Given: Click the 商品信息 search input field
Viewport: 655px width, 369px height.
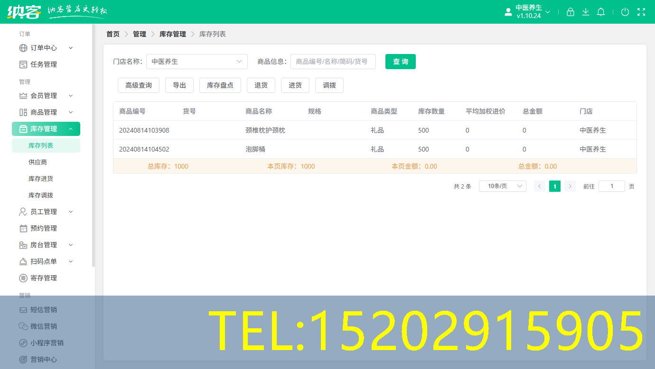Looking at the screenshot, I should pyautogui.click(x=333, y=62).
